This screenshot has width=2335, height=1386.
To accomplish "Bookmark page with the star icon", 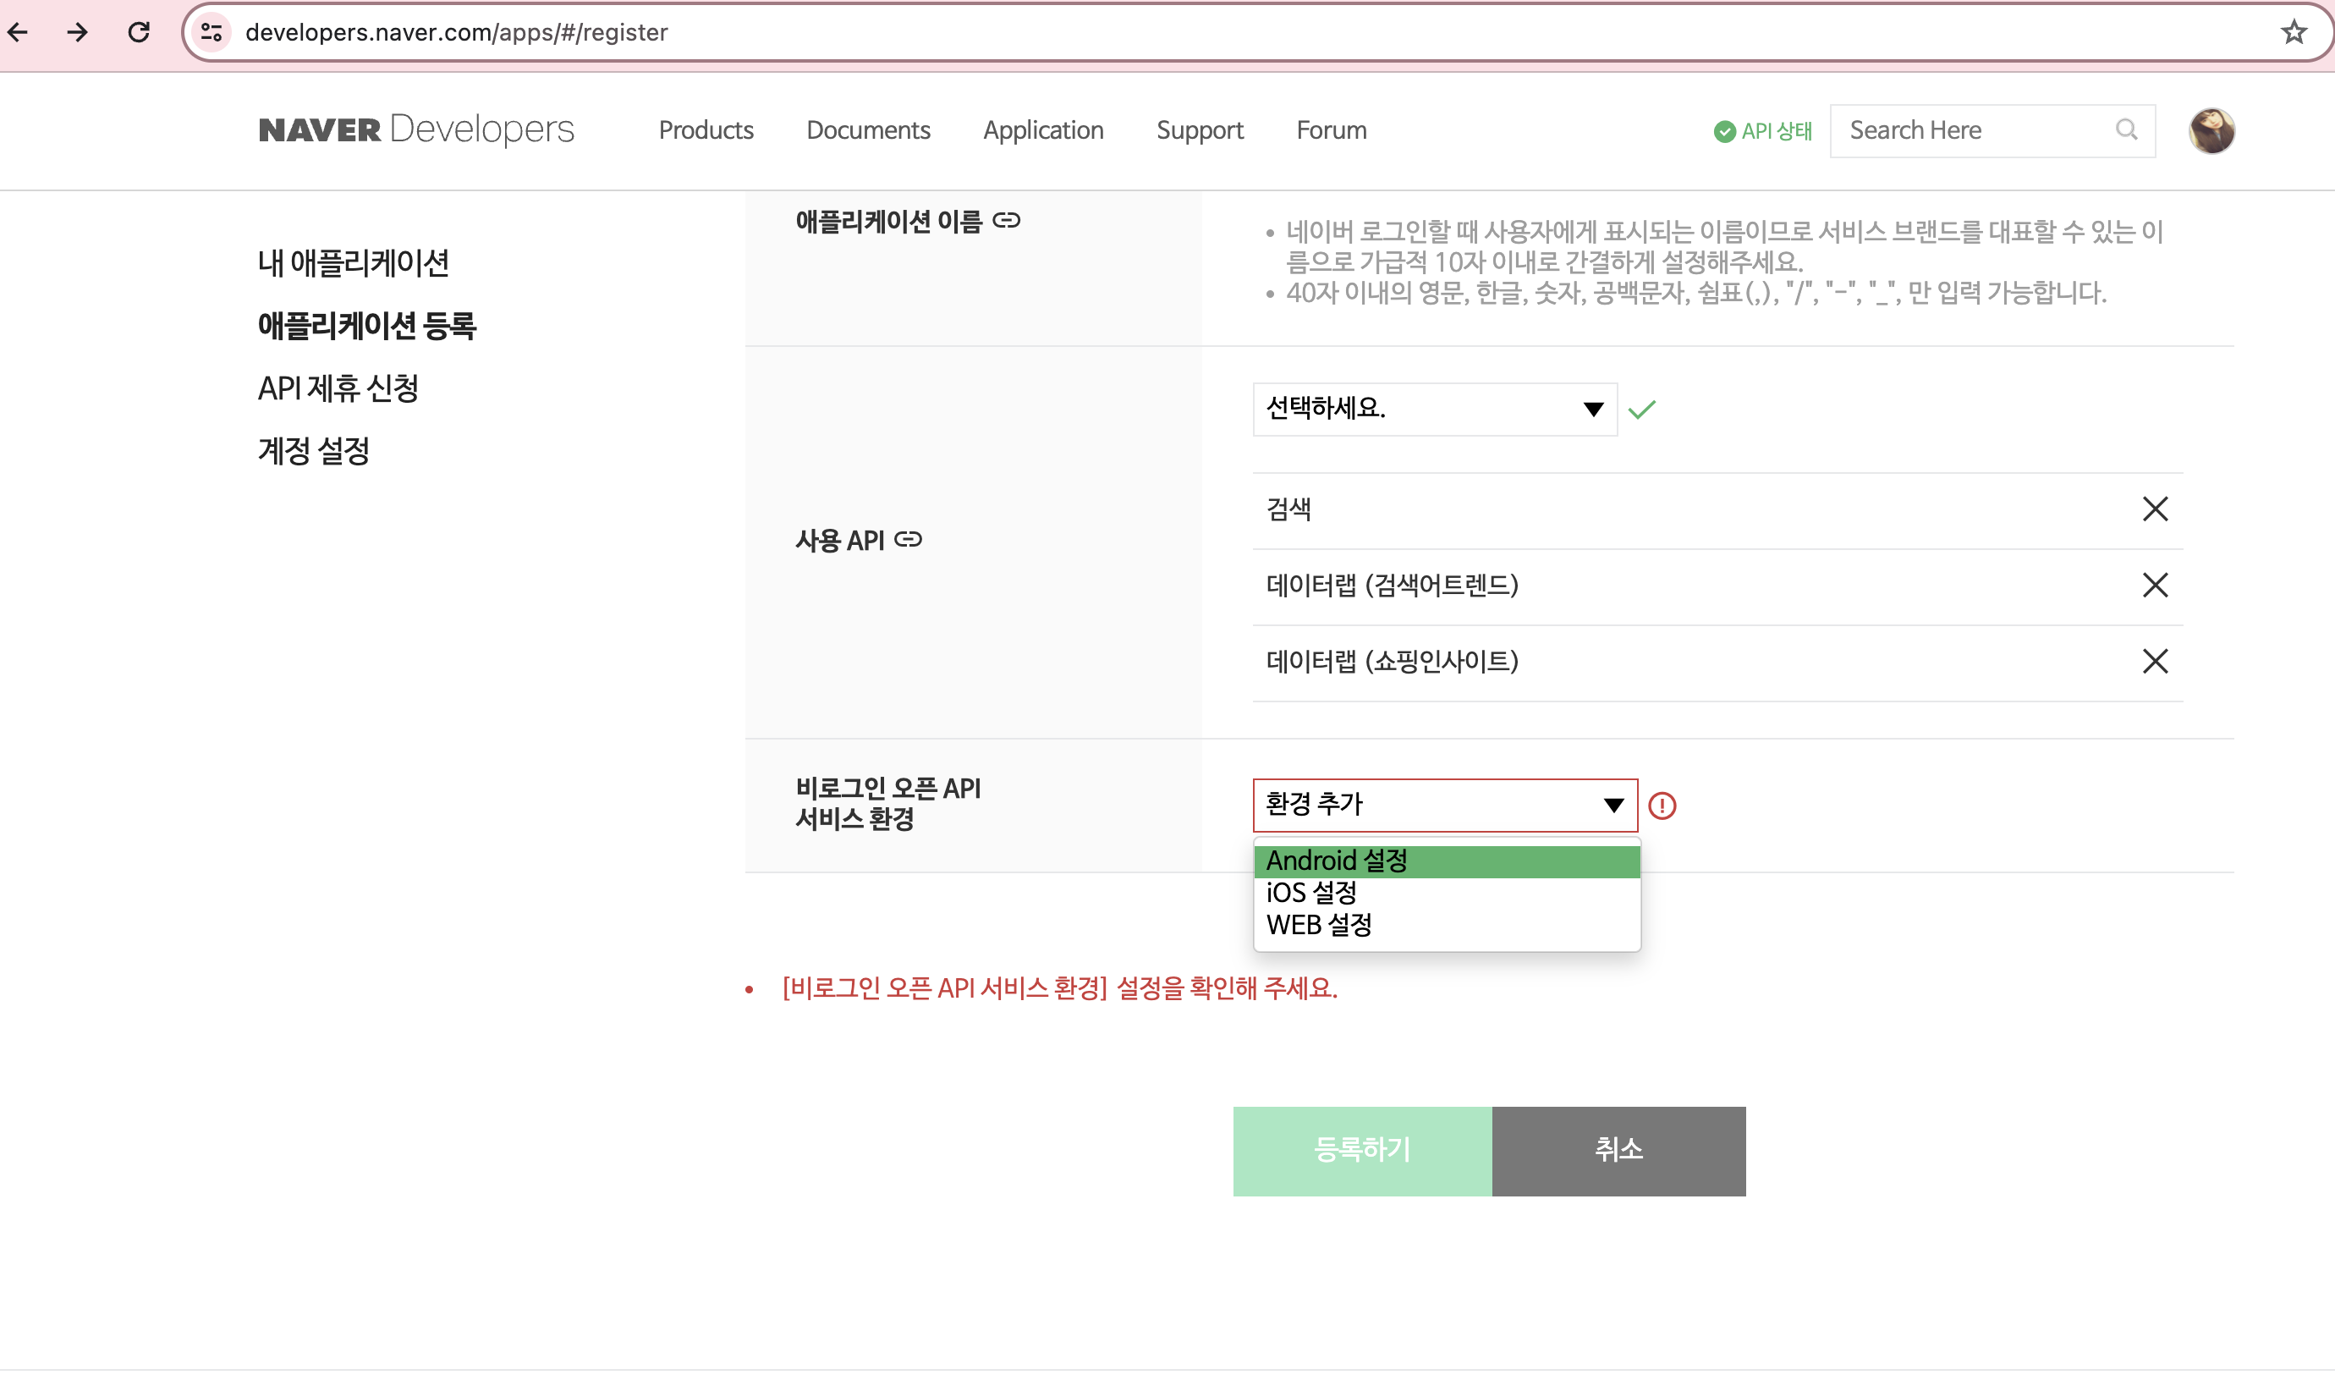I will (2293, 33).
